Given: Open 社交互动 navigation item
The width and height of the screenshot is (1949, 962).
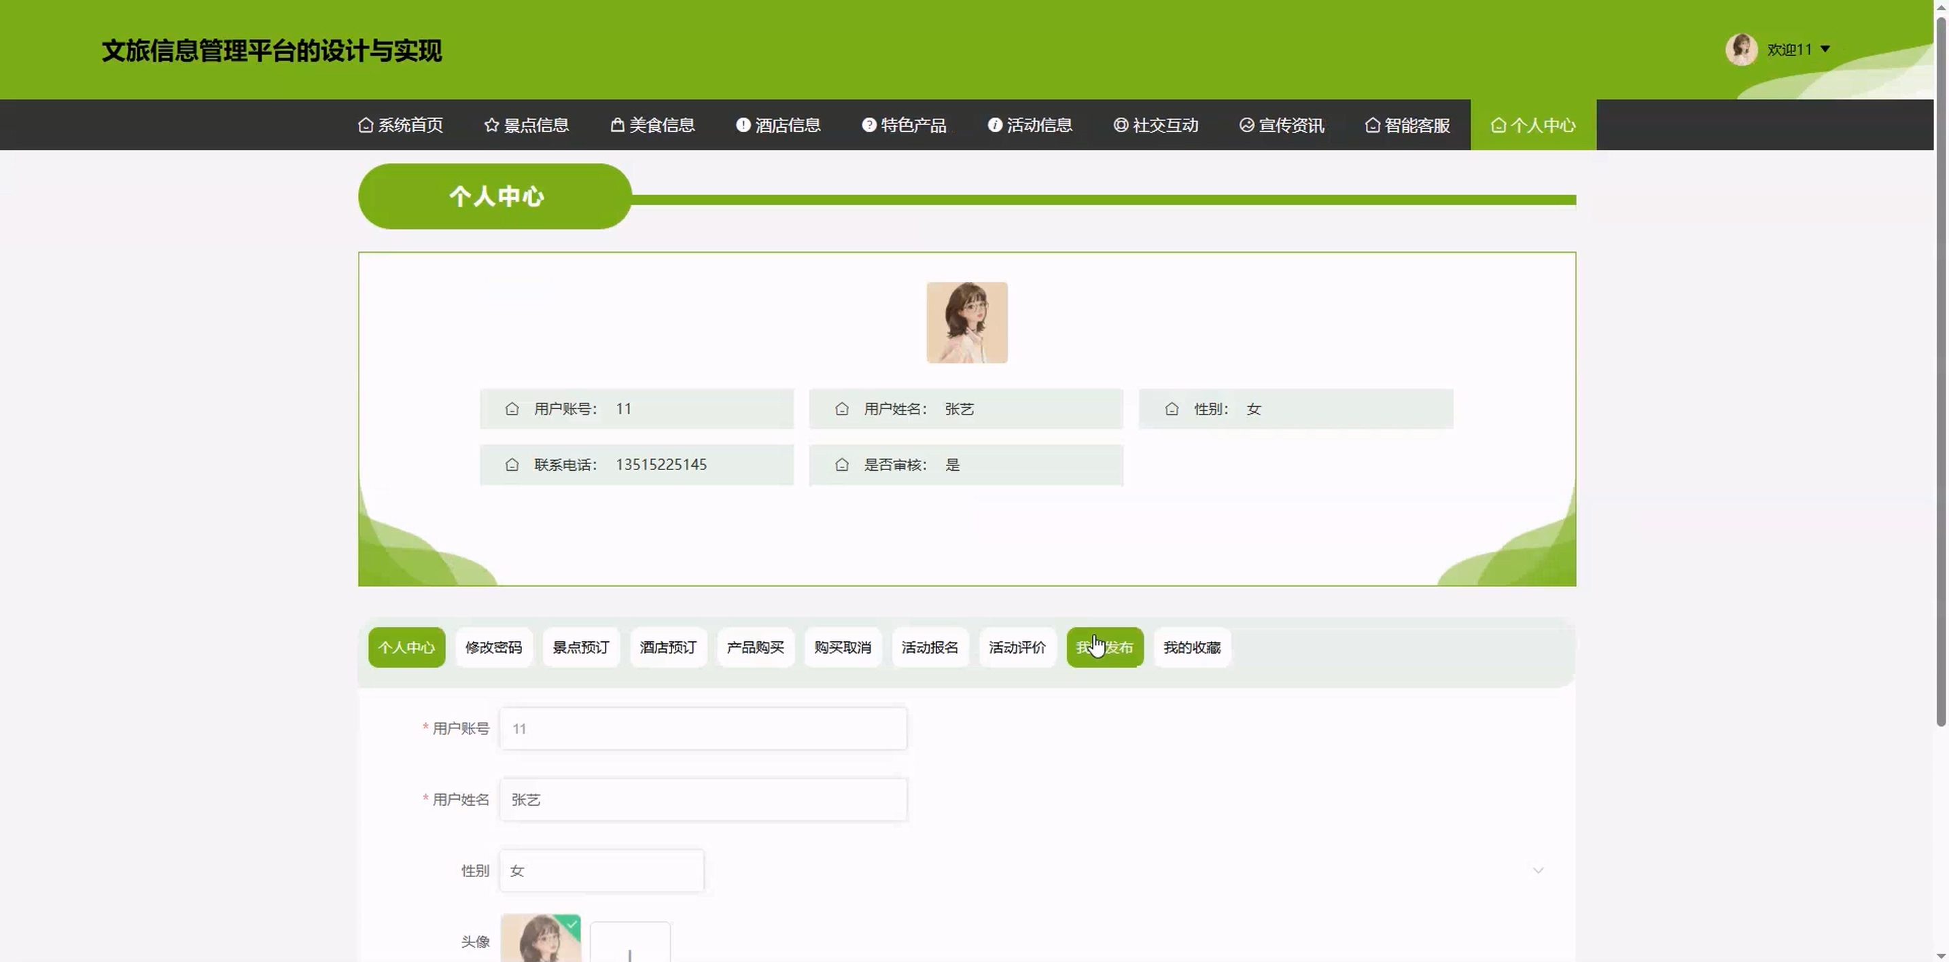Looking at the screenshot, I should (x=1156, y=125).
